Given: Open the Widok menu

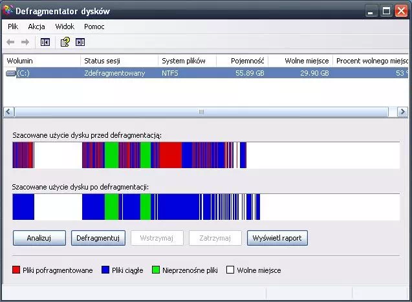Looking at the screenshot, I should (64, 27).
